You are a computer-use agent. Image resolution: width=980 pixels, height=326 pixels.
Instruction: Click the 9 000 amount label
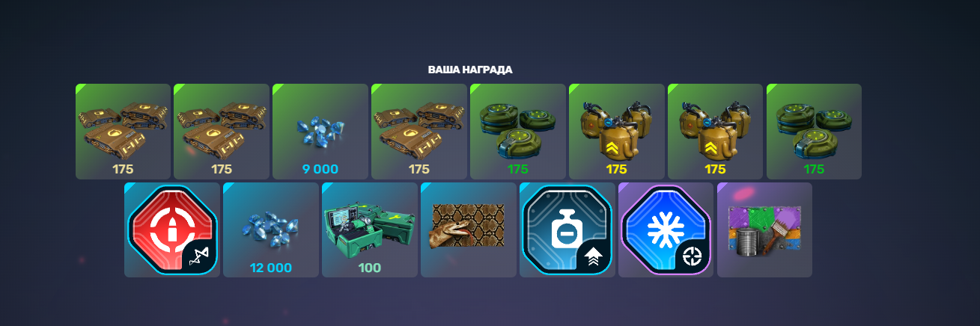(320, 169)
